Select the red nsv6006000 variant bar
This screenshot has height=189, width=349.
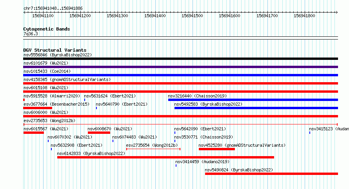(180, 116)
